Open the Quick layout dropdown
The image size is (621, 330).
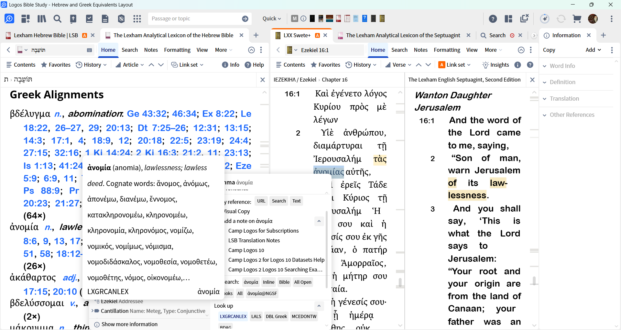[272, 19]
